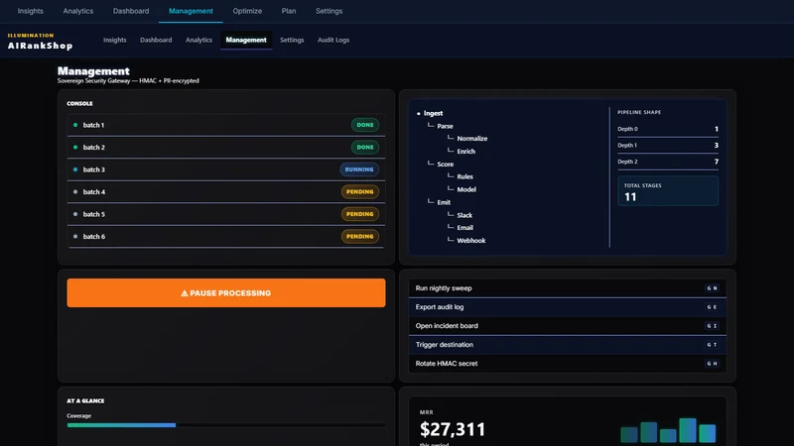The width and height of the screenshot is (794, 446).
Task: Click the G H shortcut badge
Action: coord(712,364)
